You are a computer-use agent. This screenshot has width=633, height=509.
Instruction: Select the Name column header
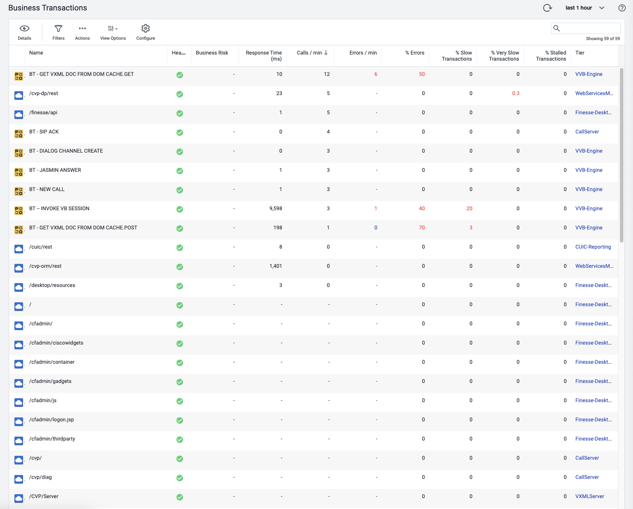click(x=36, y=53)
